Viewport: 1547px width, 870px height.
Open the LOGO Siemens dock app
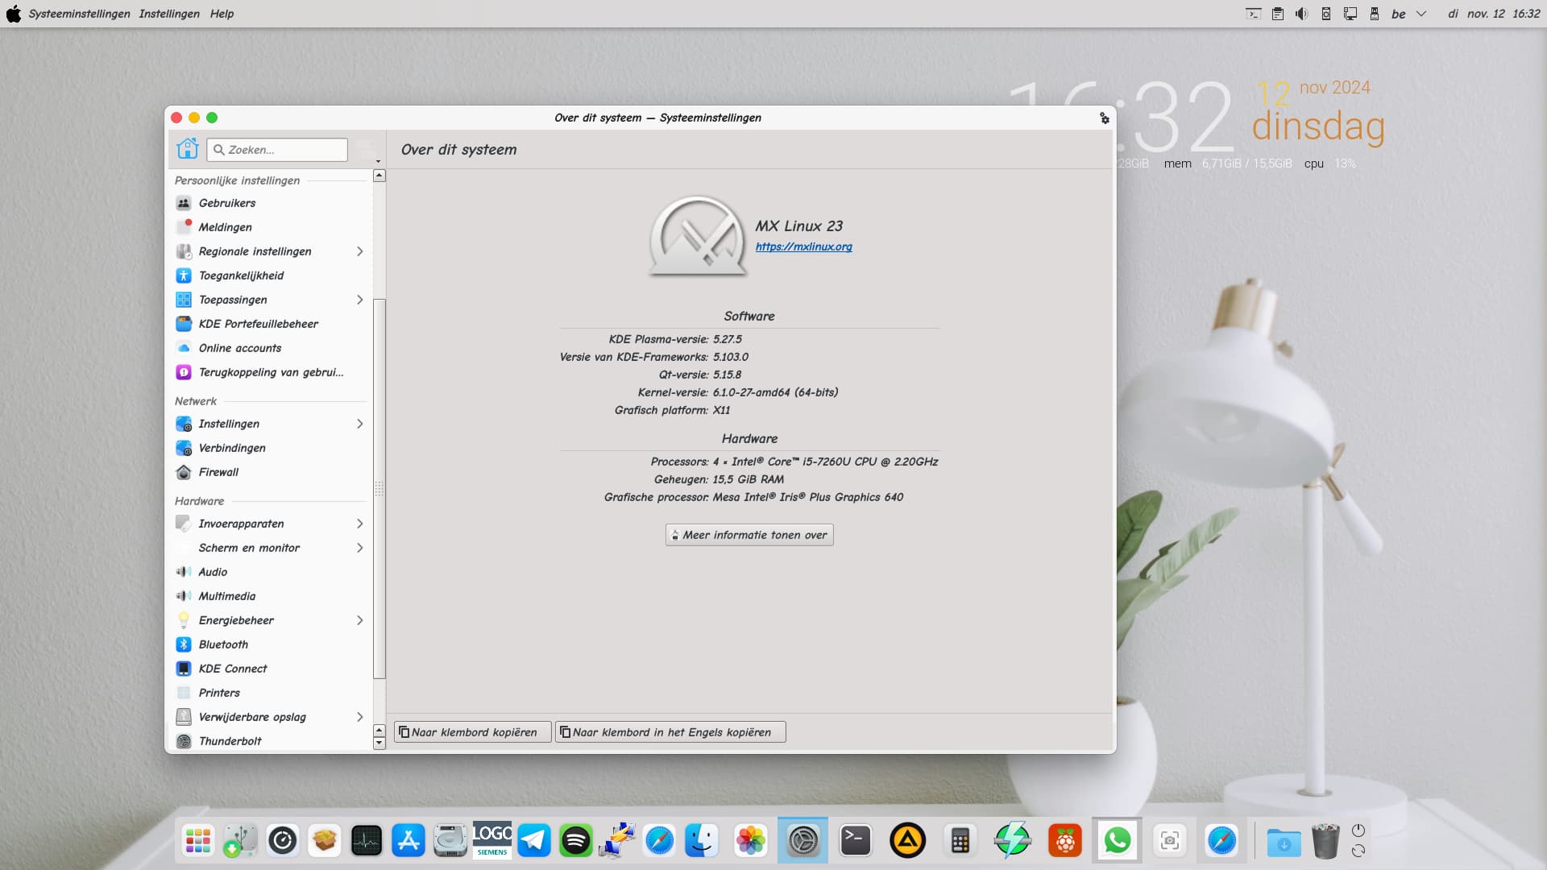(491, 841)
